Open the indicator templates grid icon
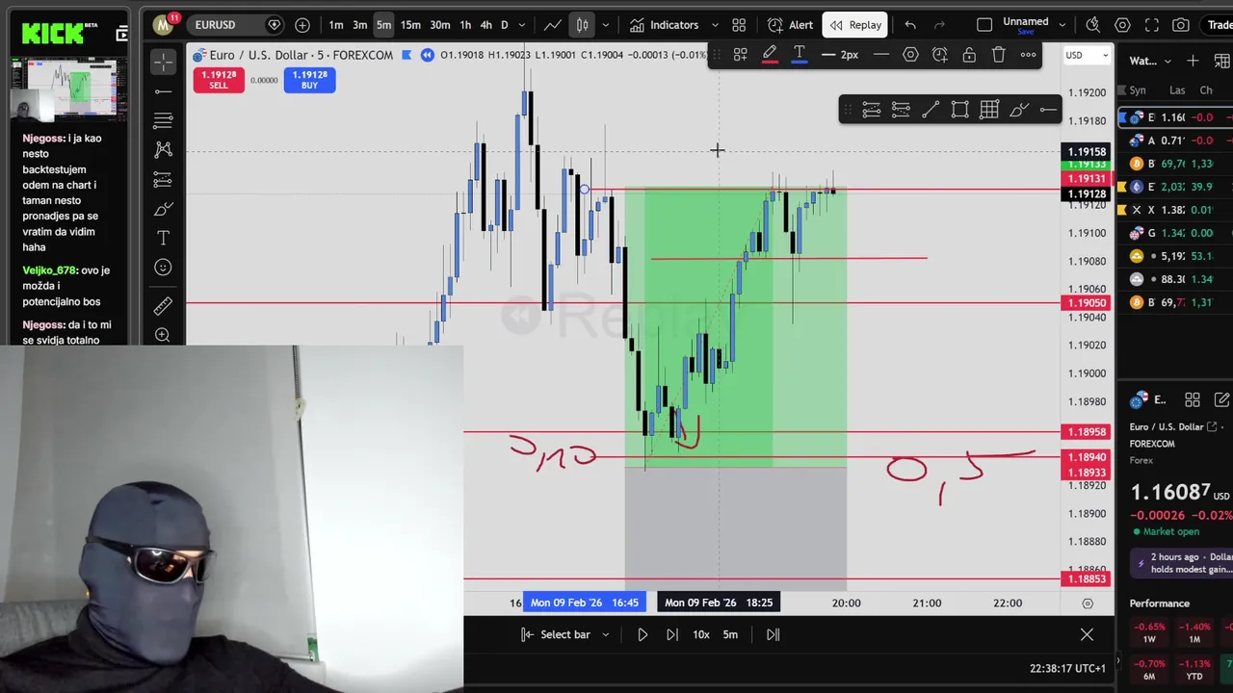Screen dimensions: 1233x693 click(739, 25)
